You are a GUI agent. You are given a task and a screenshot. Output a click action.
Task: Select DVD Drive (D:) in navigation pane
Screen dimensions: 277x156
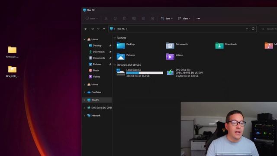[100, 108]
